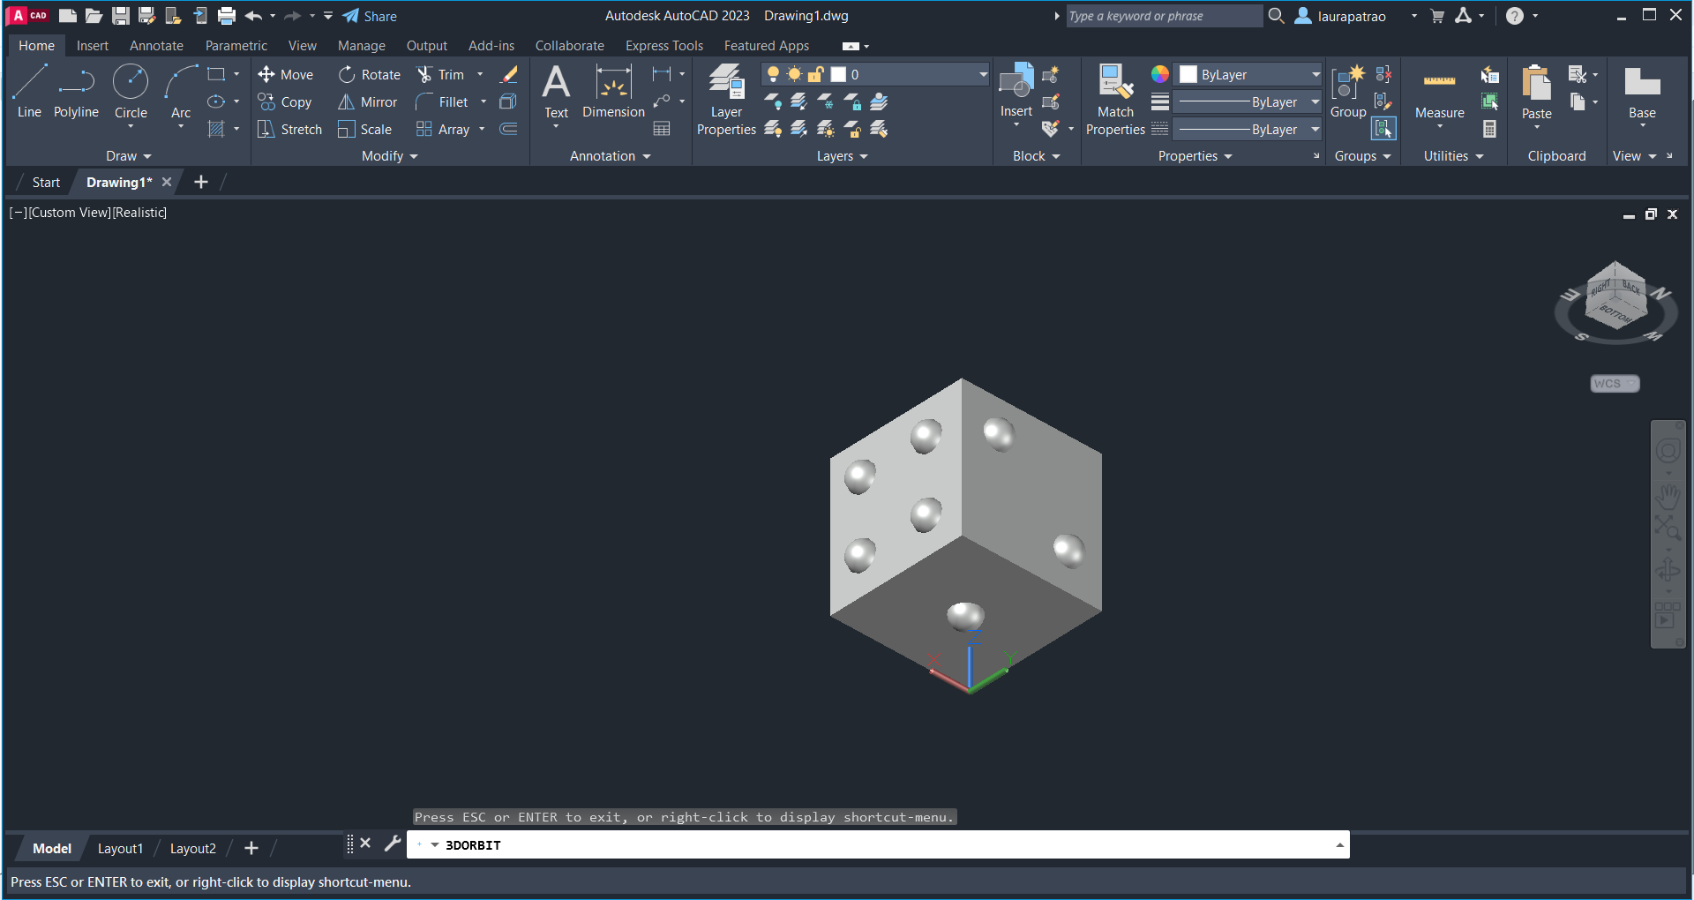Image resolution: width=1694 pixels, height=900 pixels.
Task: Click the Save icon in quick access toolbar
Action: (x=121, y=16)
